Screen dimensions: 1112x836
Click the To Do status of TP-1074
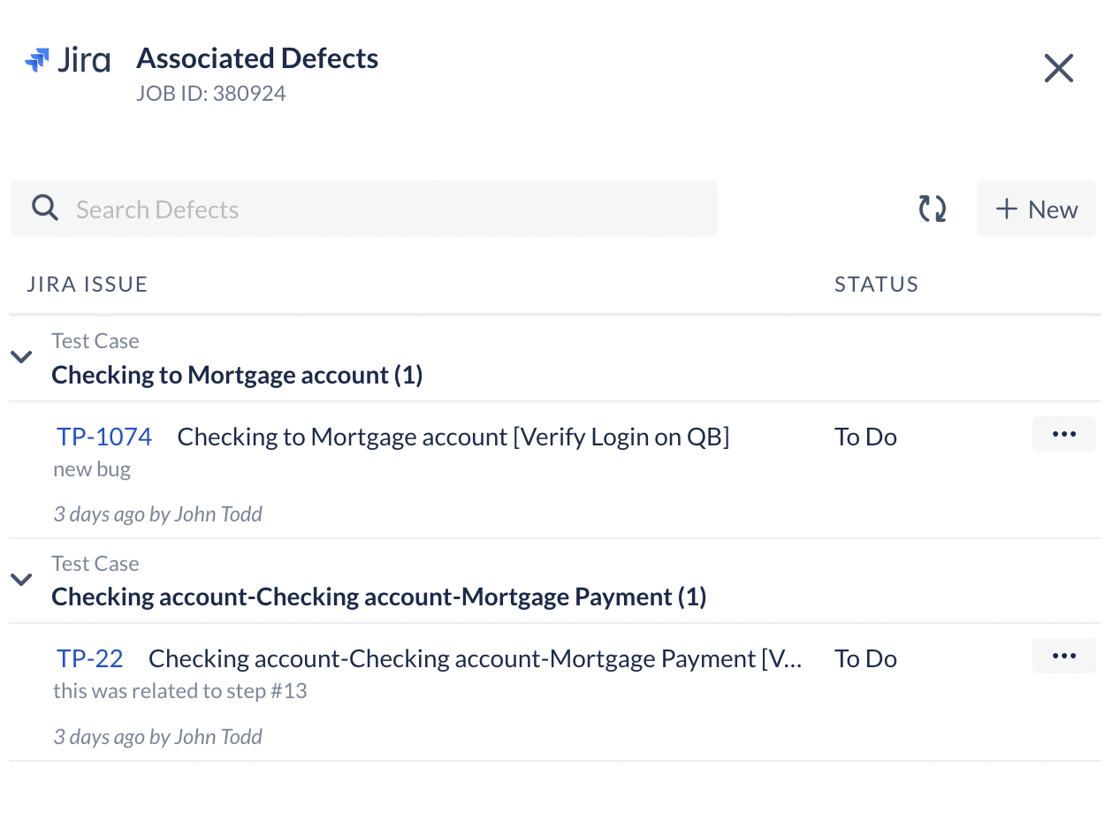coord(865,437)
